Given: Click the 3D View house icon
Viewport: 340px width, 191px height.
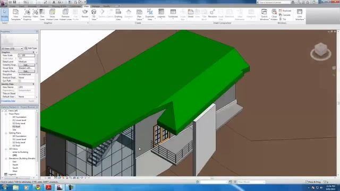Looking at the screenshot, I should coord(93,15).
